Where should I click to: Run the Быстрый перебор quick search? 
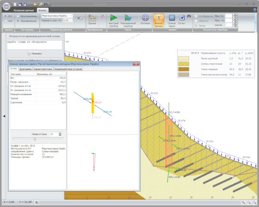tap(114, 21)
